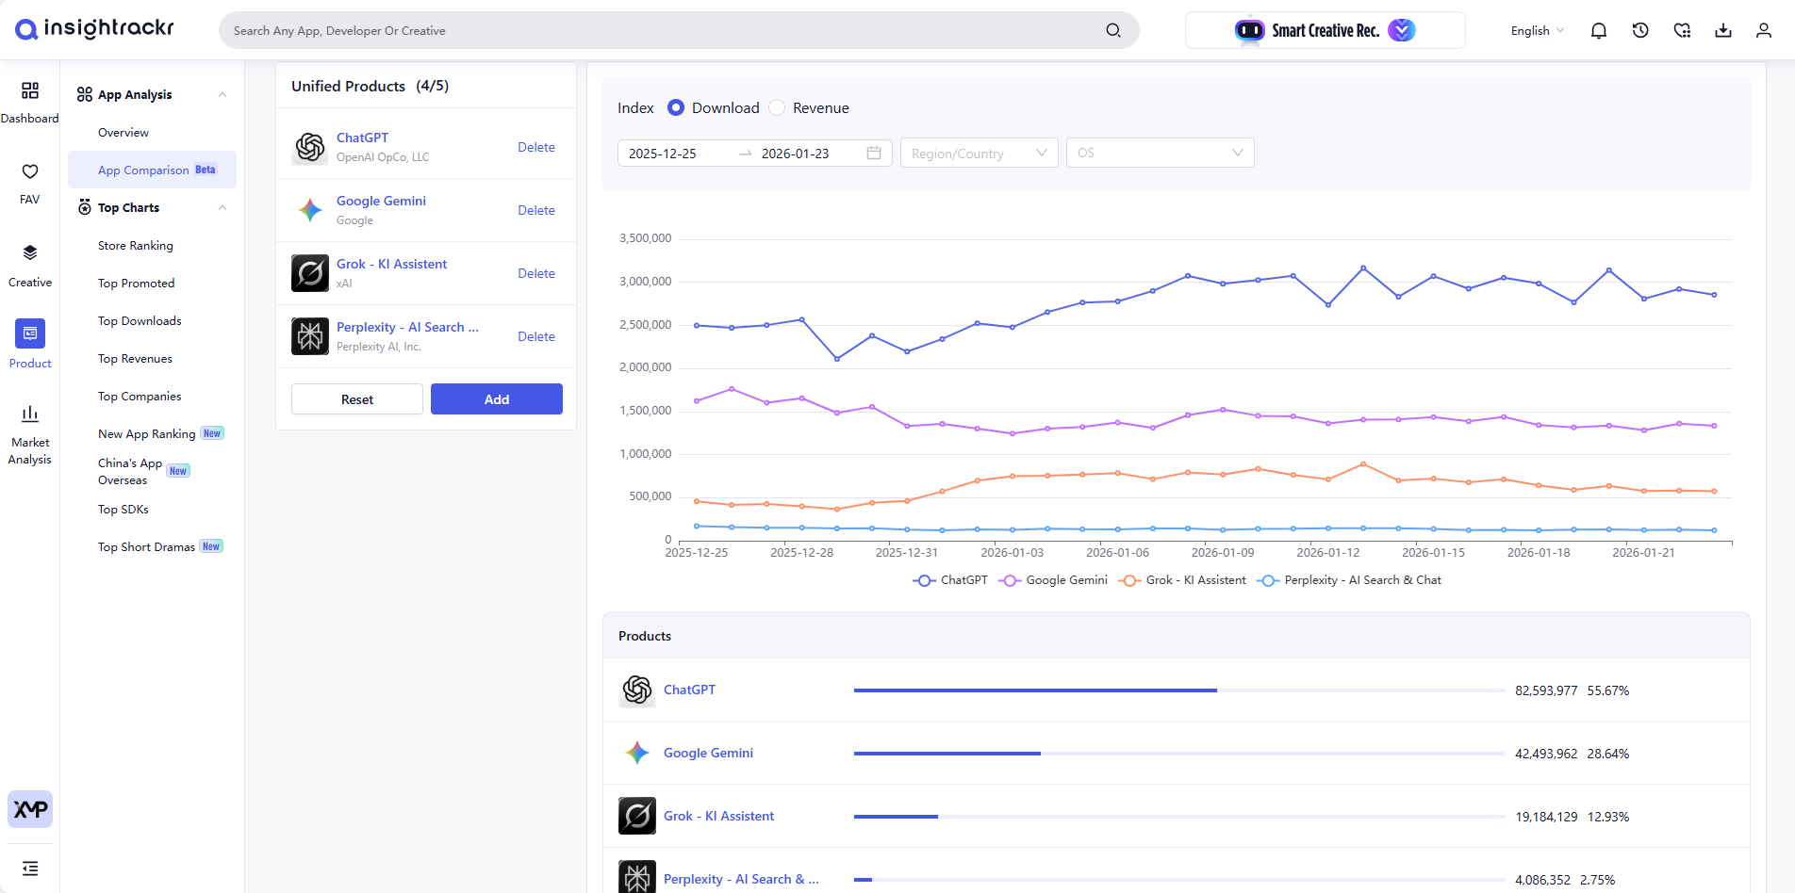
Task: Open the Region/Country dropdown
Action: (978, 153)
